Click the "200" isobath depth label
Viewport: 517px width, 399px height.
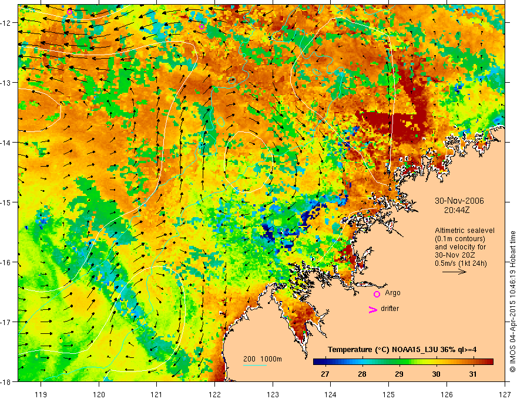pyautogui.click(x=249, y=359)
